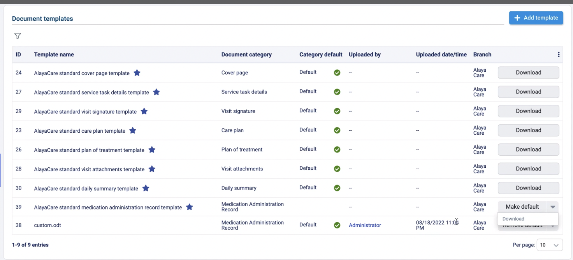The width and height of the screenshot is (573, 260).
Task: Click the Template name column header
Action: 54,55
